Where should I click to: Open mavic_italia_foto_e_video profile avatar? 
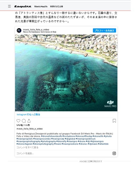pos(19,30)
